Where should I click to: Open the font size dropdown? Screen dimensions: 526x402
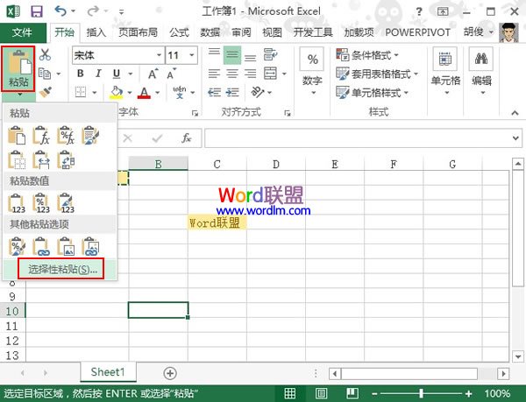[x=192, y=55]
